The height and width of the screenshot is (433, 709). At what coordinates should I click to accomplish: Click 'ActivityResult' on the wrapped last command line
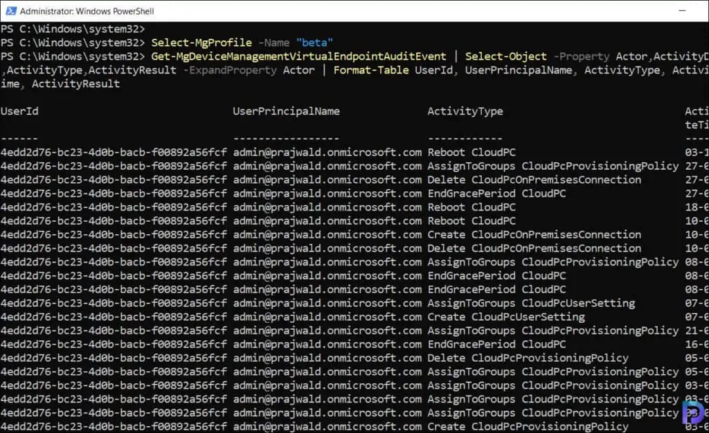pos(75,84)
